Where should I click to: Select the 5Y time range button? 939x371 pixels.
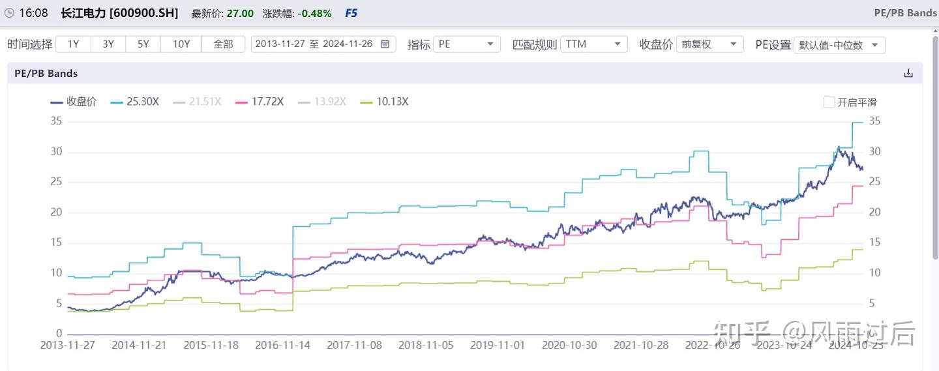(143, 44)
